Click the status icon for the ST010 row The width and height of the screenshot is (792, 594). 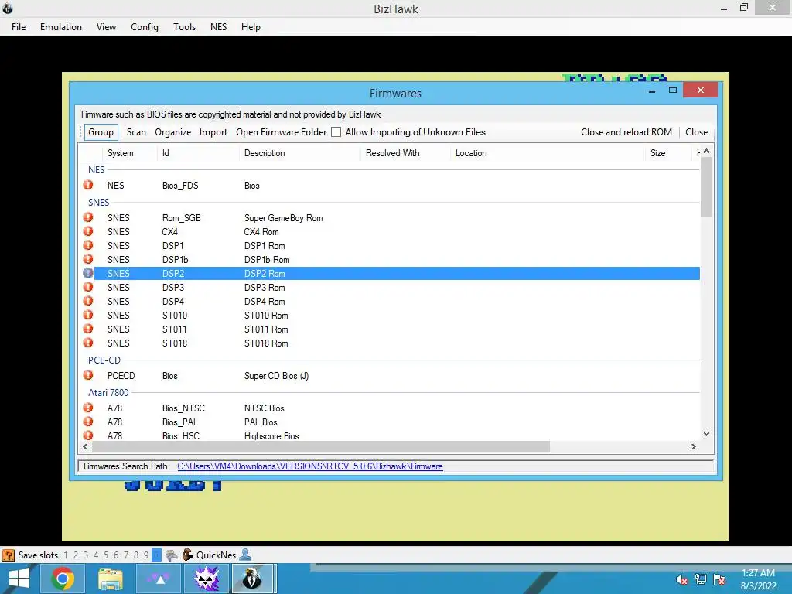tap(88, 315)
